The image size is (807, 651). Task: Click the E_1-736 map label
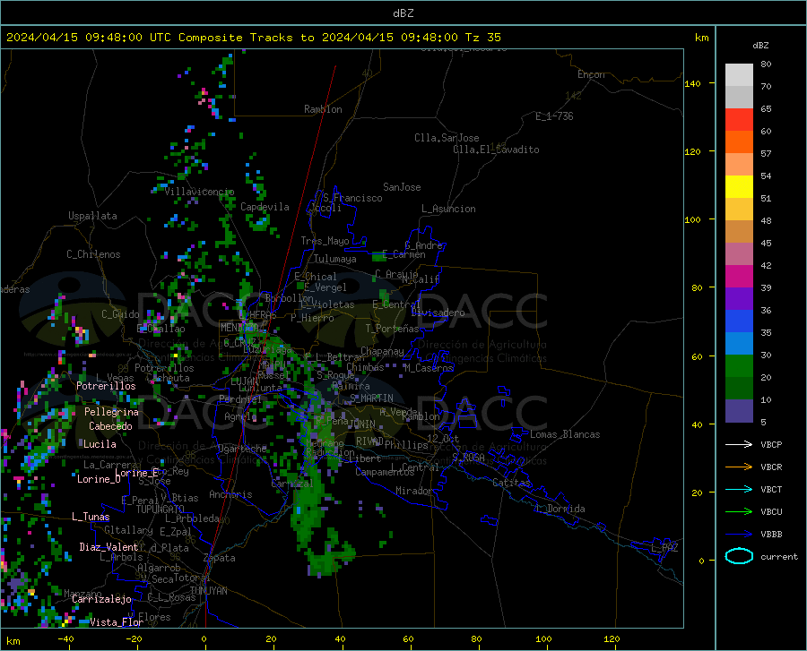554,116
